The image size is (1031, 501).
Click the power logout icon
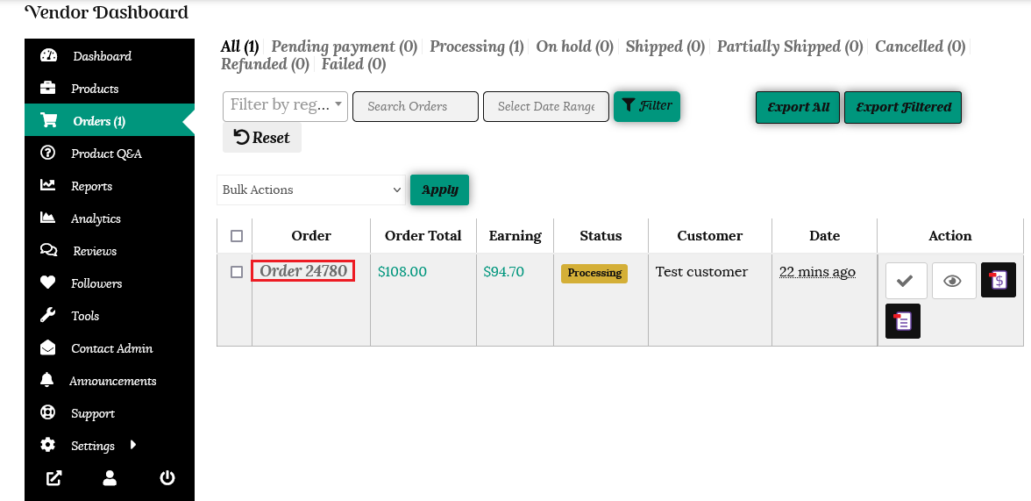click(167, 478)
